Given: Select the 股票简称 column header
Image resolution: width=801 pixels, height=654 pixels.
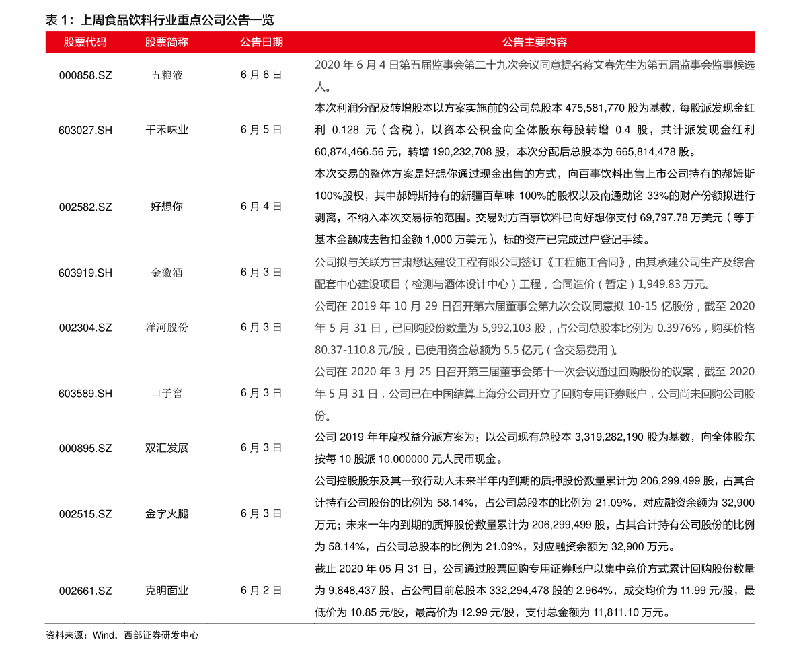Looking at the screenshot, I should (167, 42).
